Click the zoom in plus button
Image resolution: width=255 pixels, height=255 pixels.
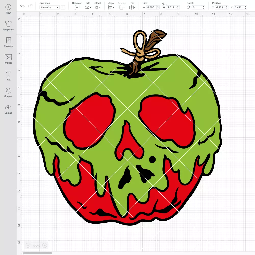pos(45,245)
